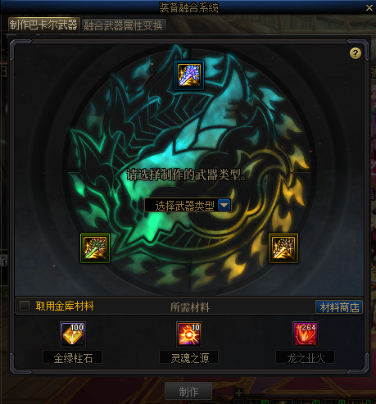376x404 pixels.
Task: Click the 灵魂之源 name label
Action: pyautogui.click(x=189, y=358)
